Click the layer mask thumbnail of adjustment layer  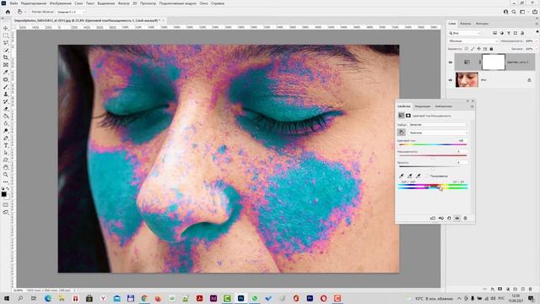(x=493, y=62)
